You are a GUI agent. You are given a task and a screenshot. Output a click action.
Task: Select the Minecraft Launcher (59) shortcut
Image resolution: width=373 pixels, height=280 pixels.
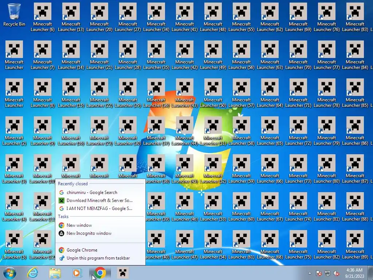tap(242, 168)
